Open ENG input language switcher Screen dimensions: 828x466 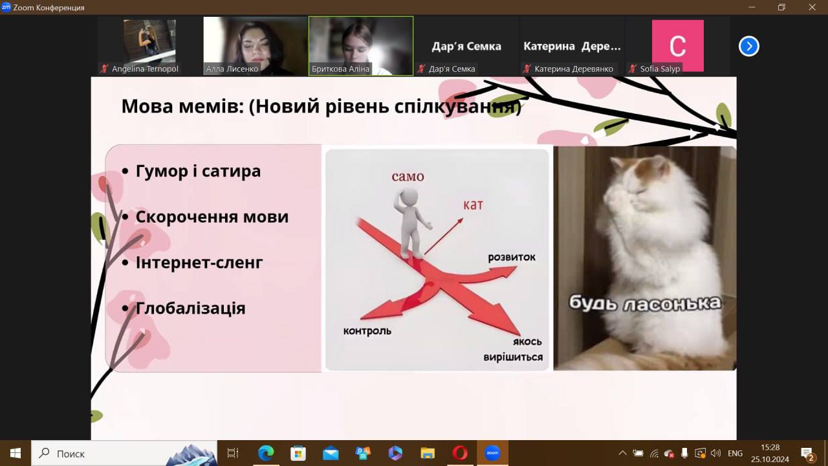point(735,453)
